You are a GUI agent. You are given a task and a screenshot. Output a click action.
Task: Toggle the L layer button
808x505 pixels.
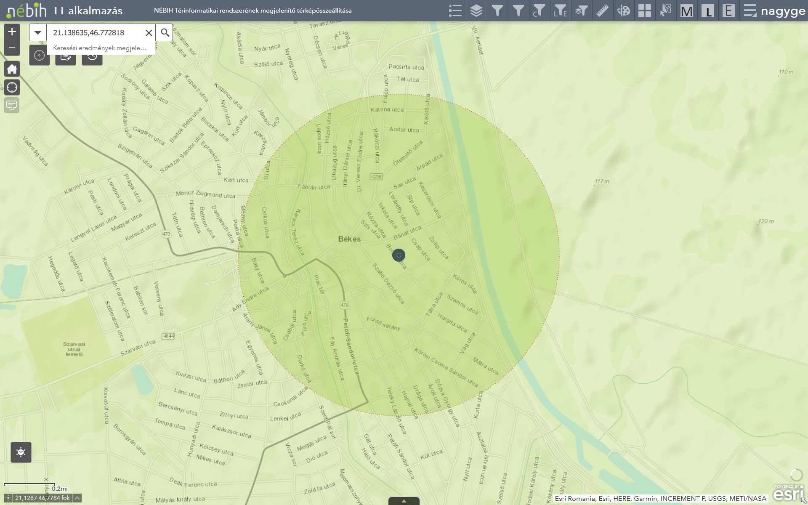pyautogui.click(x=708, y=11)
